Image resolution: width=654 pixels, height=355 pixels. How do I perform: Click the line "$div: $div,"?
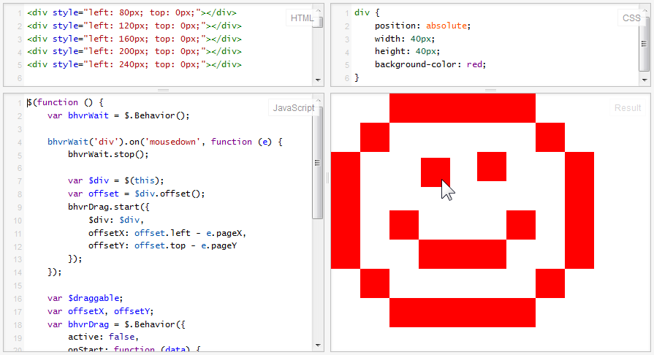point(116,220)
